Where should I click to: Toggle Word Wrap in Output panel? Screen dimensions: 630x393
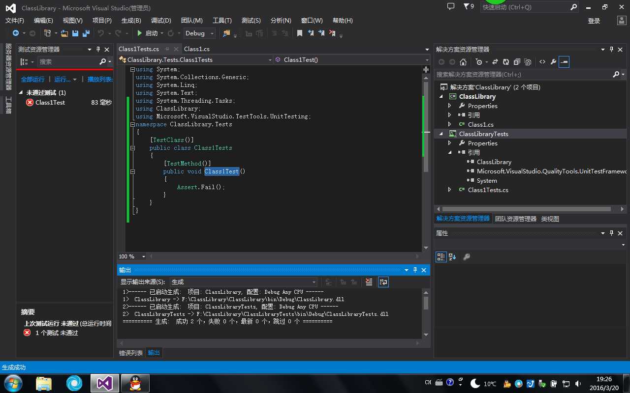[x=383, y=282]
